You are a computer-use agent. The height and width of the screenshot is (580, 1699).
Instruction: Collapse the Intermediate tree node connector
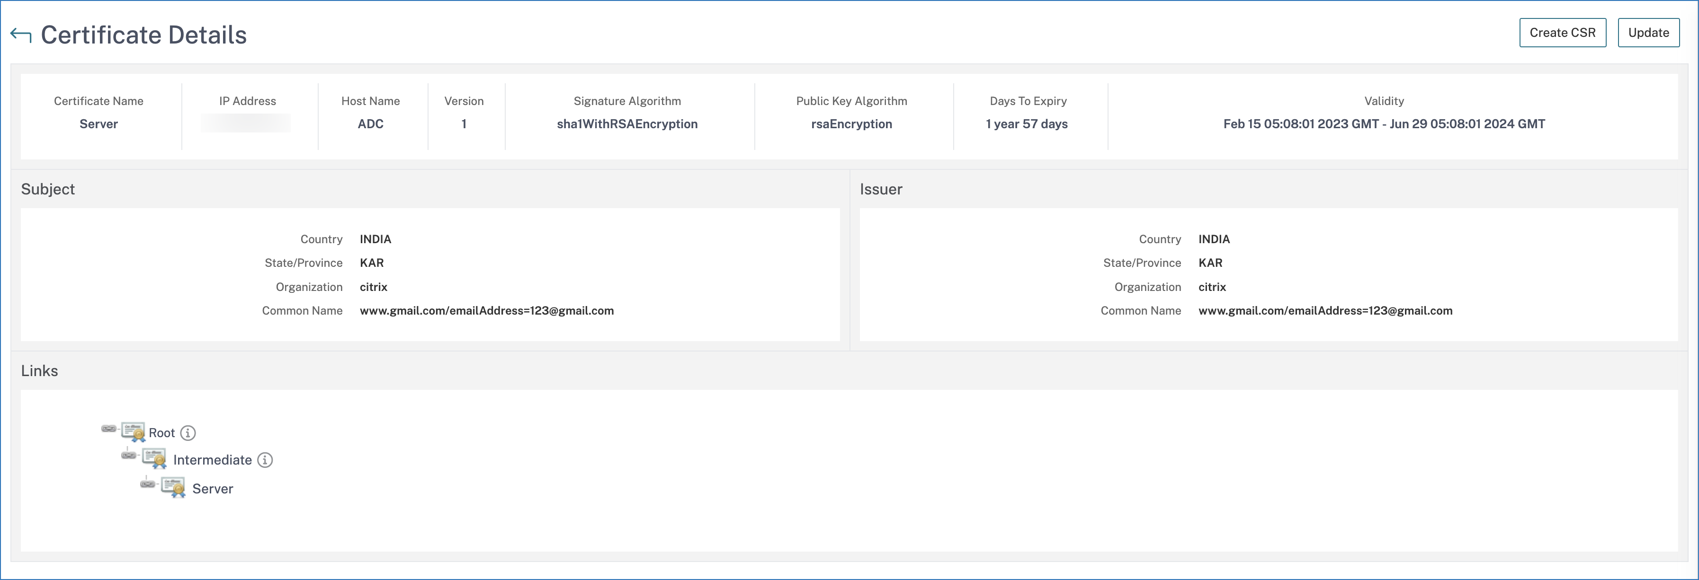[129, 455]
